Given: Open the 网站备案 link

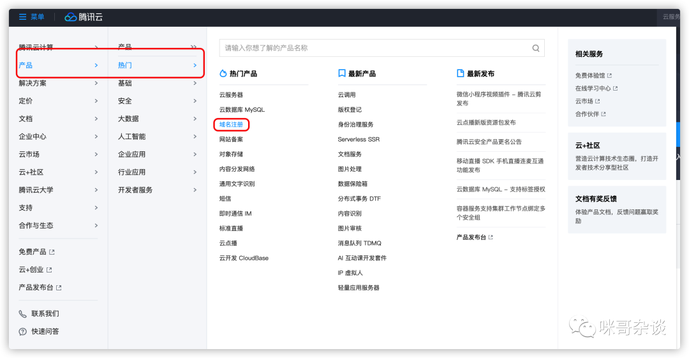Looking at the screenshot, I should point(231,139).
